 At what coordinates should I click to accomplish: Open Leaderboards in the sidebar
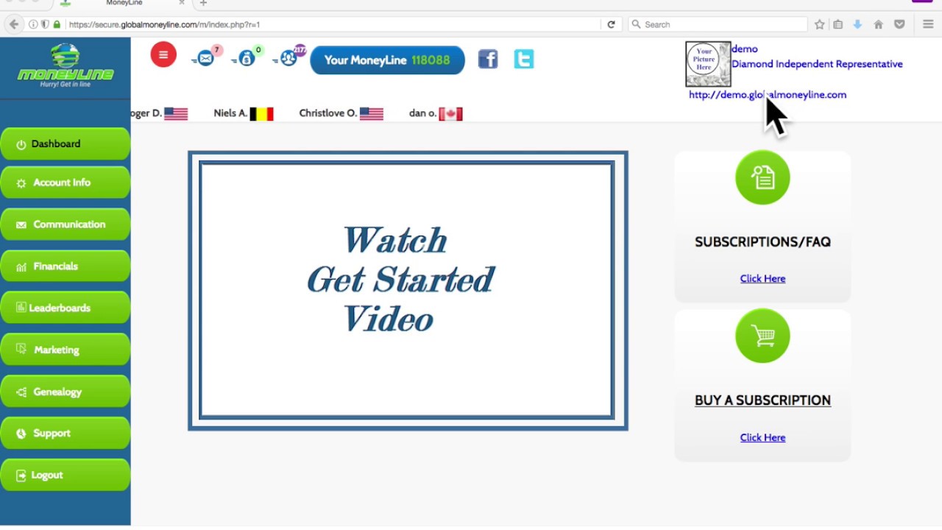[x=65, y=308]
